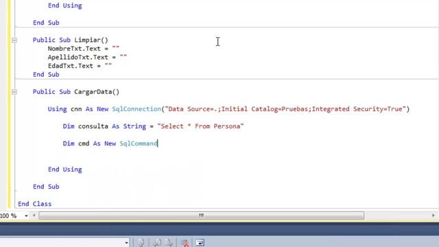
Task: Click the NombreTxt.Text line
Action: [84, 49]
